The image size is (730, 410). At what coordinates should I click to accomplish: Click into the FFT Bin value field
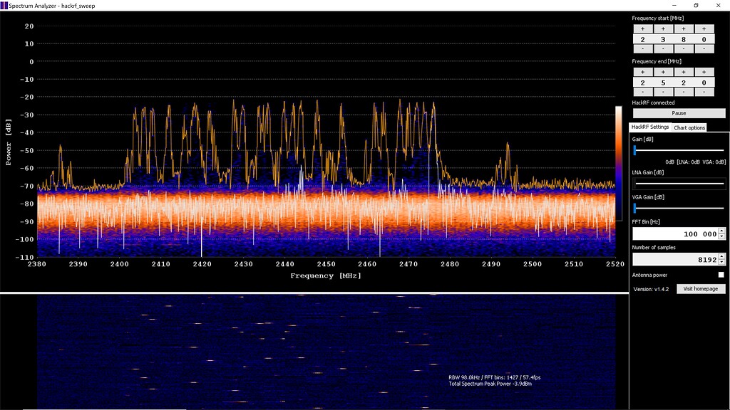[x=674, y=233]
